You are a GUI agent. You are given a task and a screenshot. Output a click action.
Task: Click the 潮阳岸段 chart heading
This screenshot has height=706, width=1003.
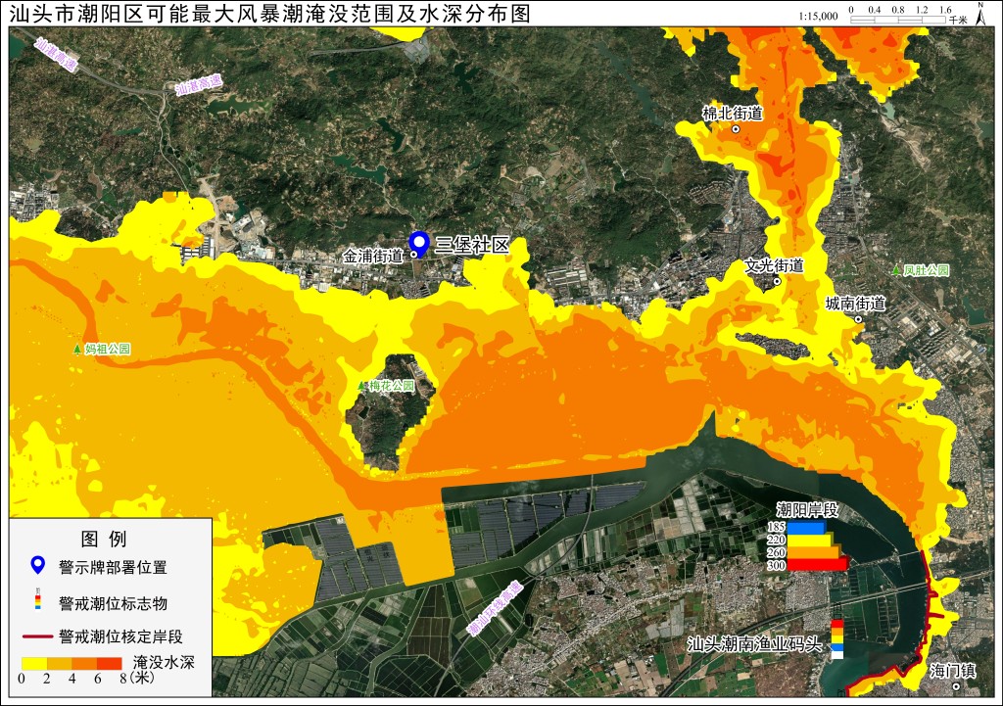coord(807,510)
